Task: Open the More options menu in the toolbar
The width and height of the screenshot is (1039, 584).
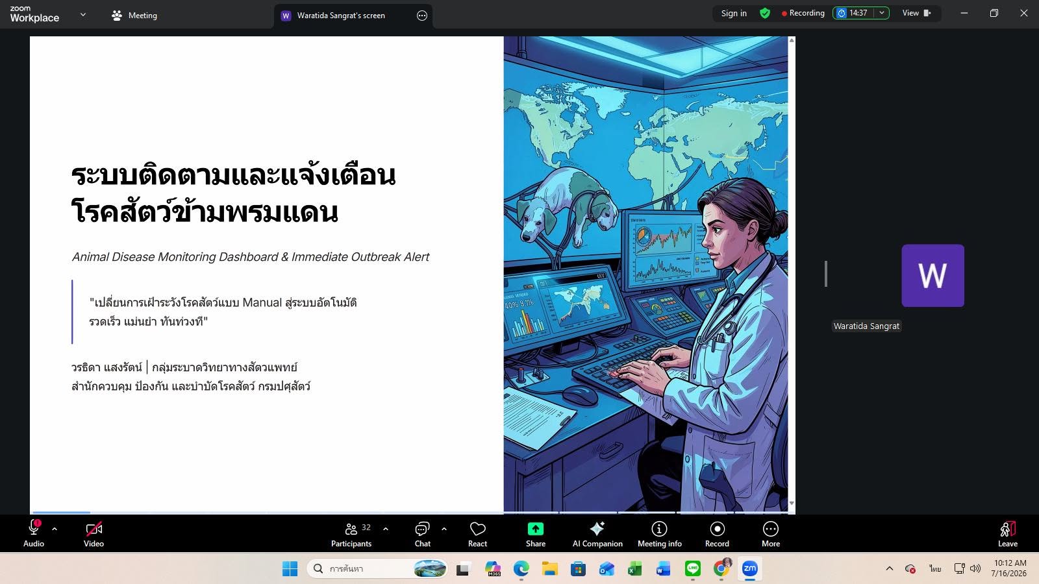Action: click(771, 534)
